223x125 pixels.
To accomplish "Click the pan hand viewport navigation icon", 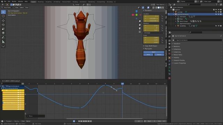I will click(140, 25).
